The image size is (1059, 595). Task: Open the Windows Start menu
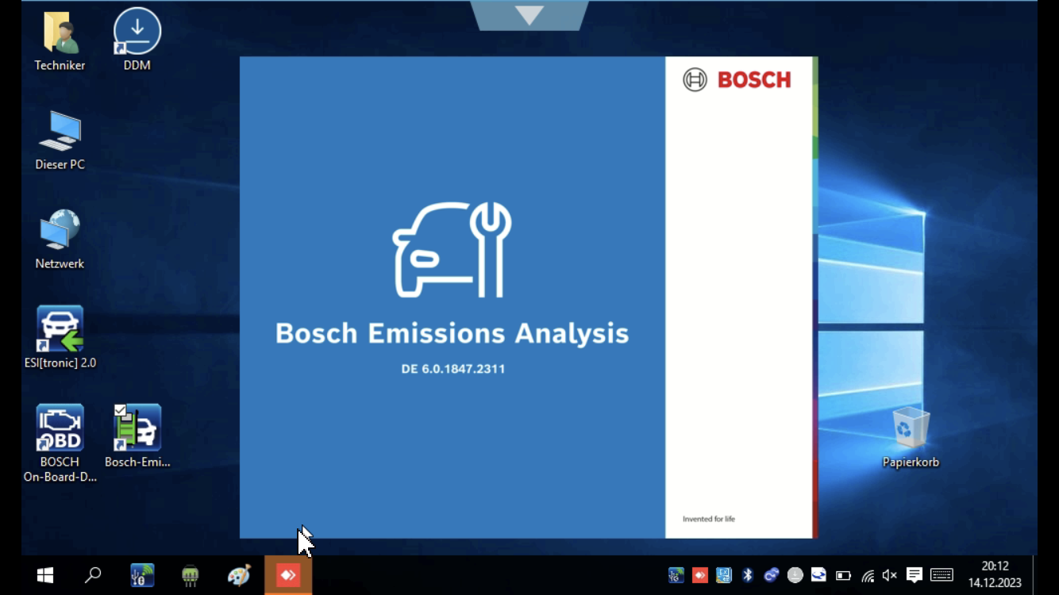(45, 575)
